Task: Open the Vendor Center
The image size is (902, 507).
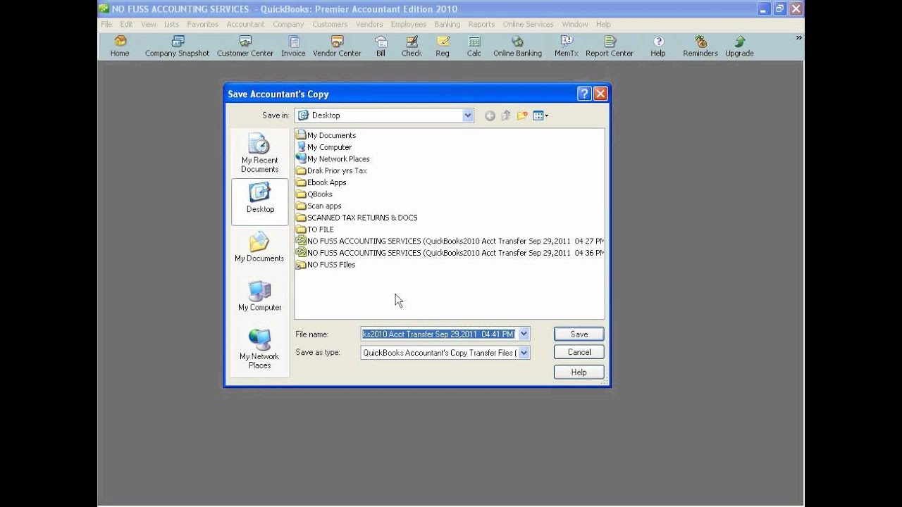Action: coord(337,46)
